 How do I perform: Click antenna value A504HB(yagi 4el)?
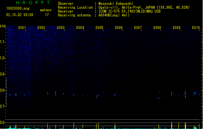[114, 15]
